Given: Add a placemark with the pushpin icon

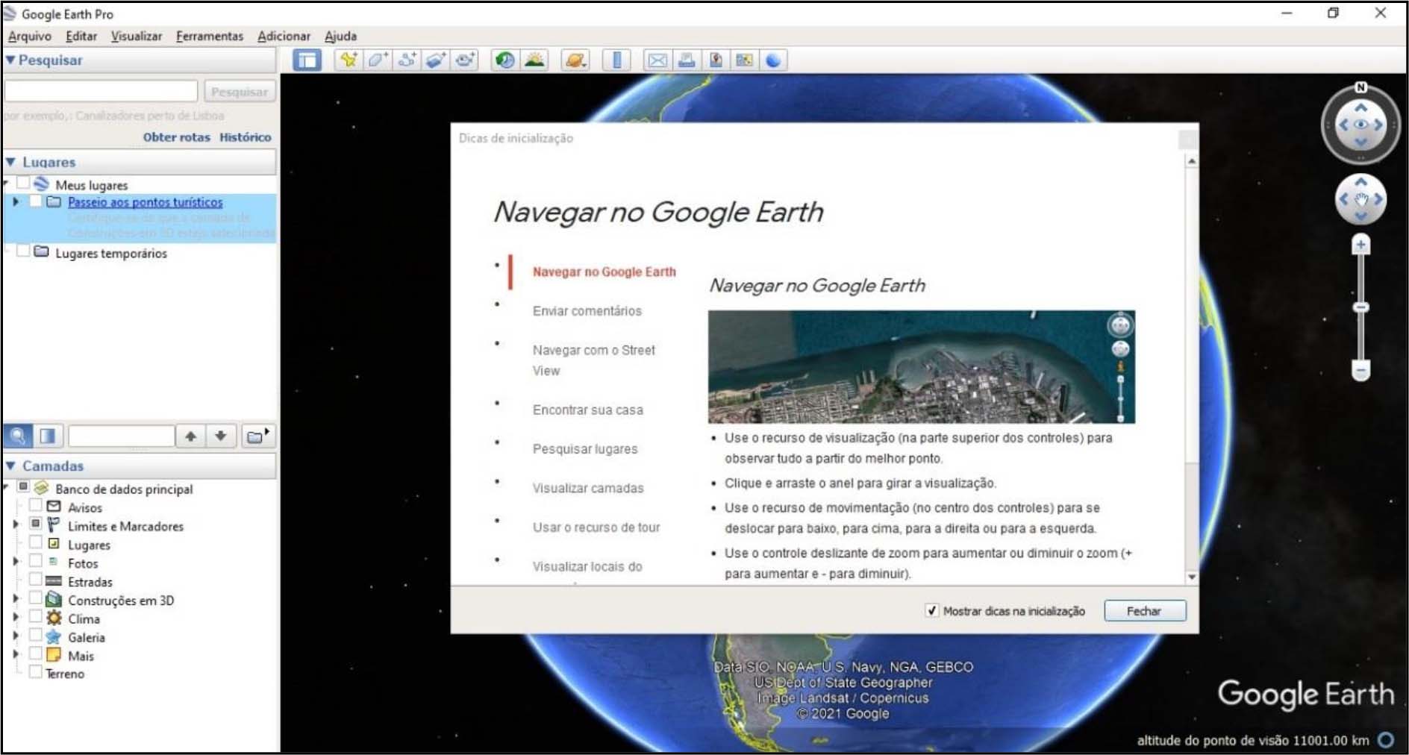Looking at the screenshot, I should [x=349, y=60].
